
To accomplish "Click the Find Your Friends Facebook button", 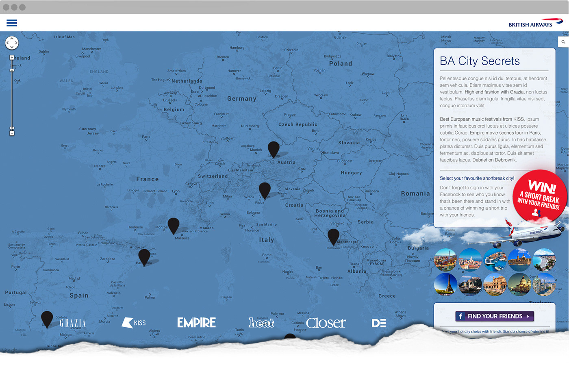I will (x=495, y=316).
